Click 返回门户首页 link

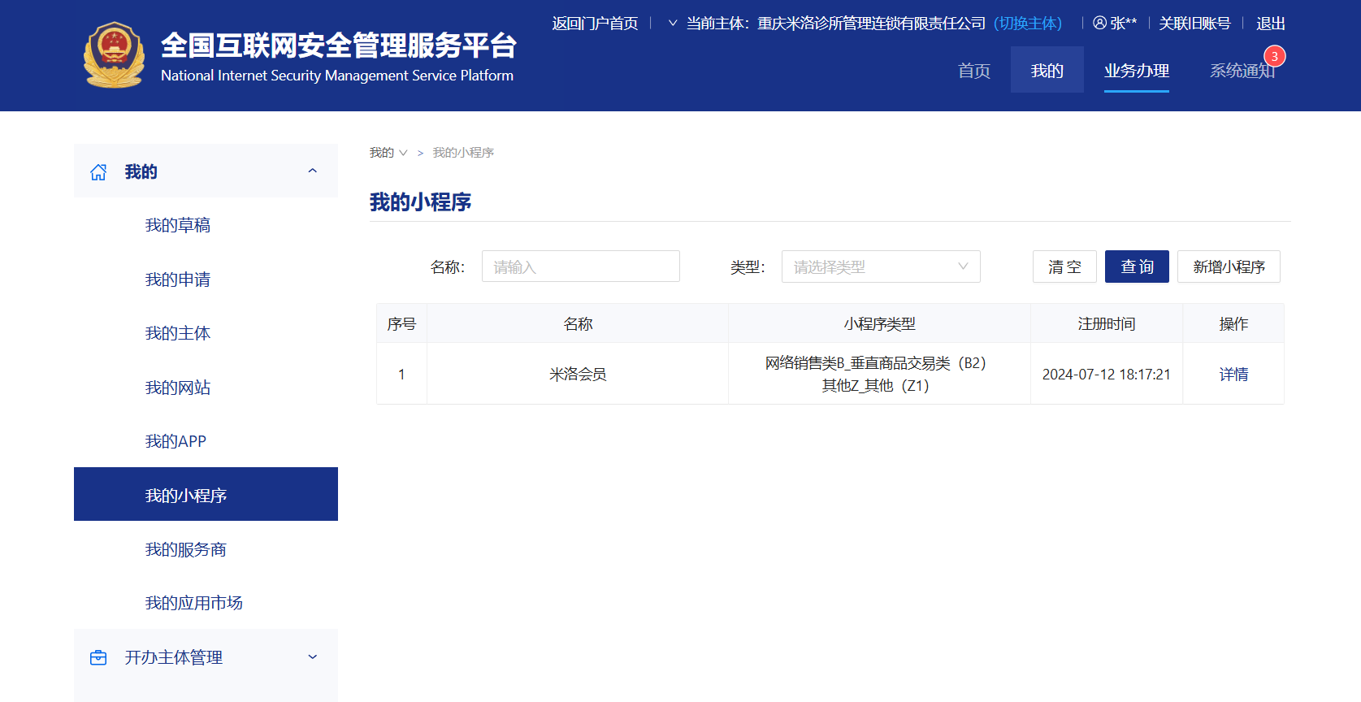point(595,23)
